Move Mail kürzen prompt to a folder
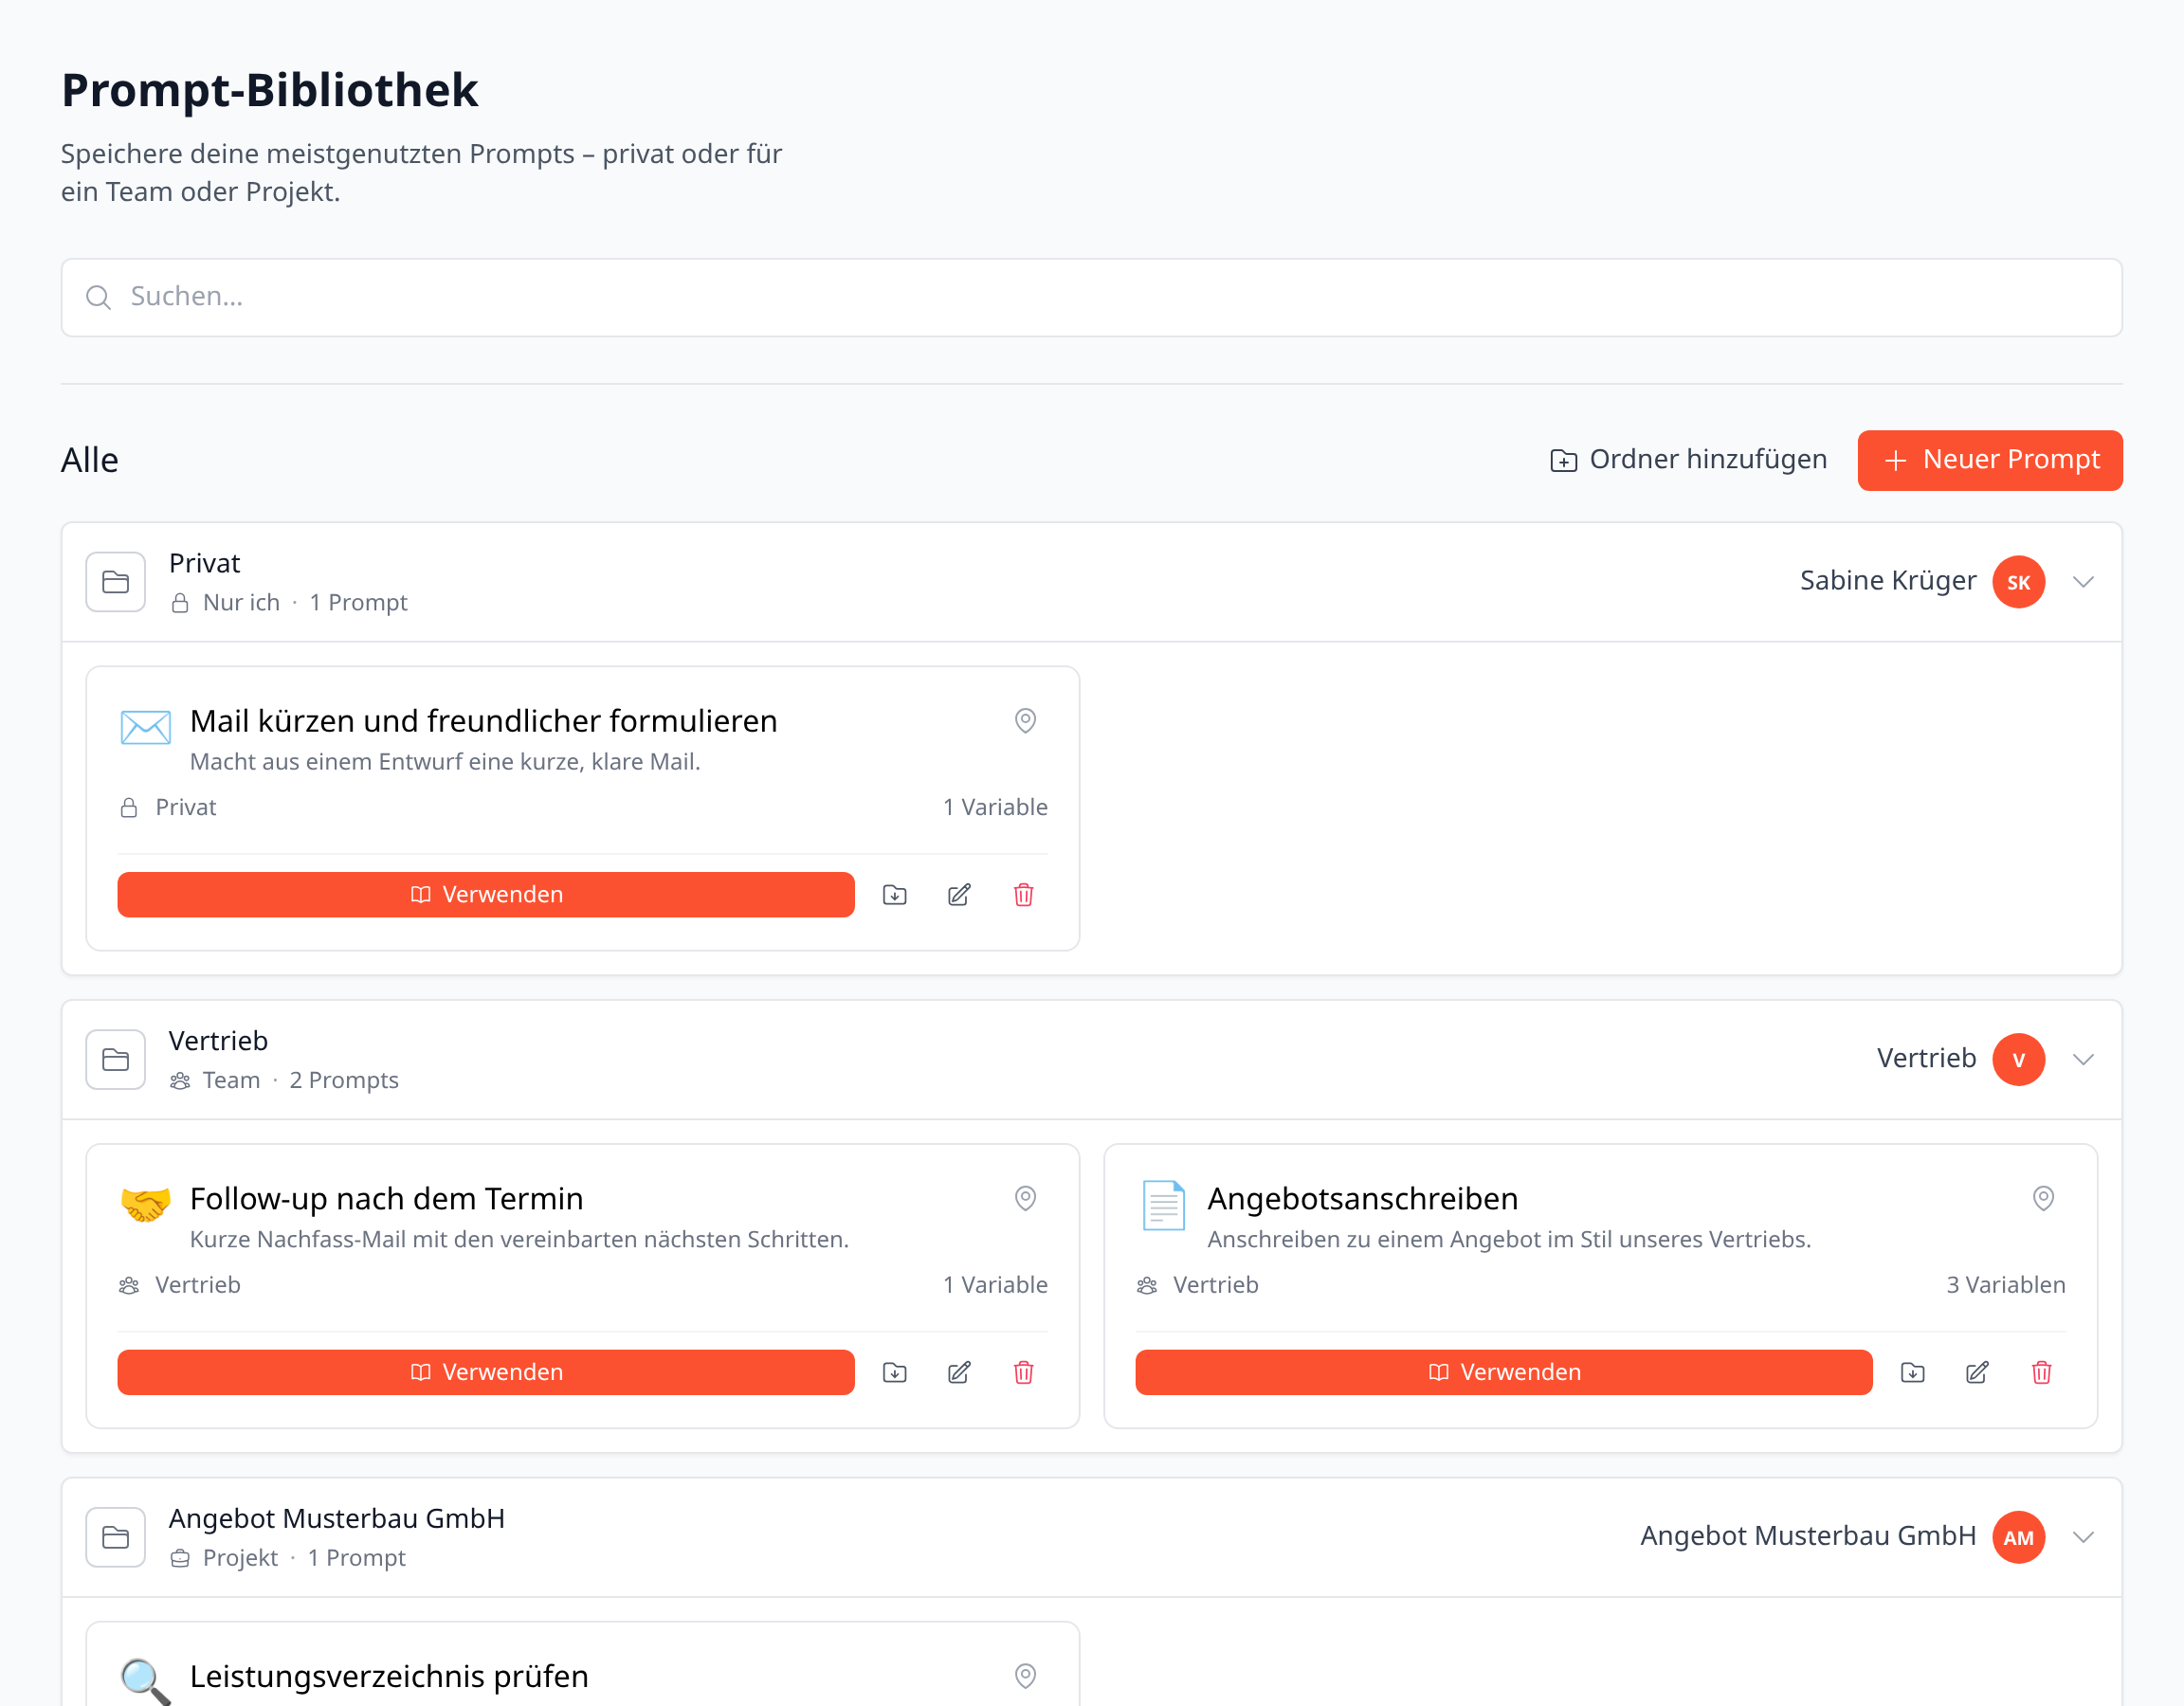The width and height of the screenshot is (2184, 1706). [895, 894]
